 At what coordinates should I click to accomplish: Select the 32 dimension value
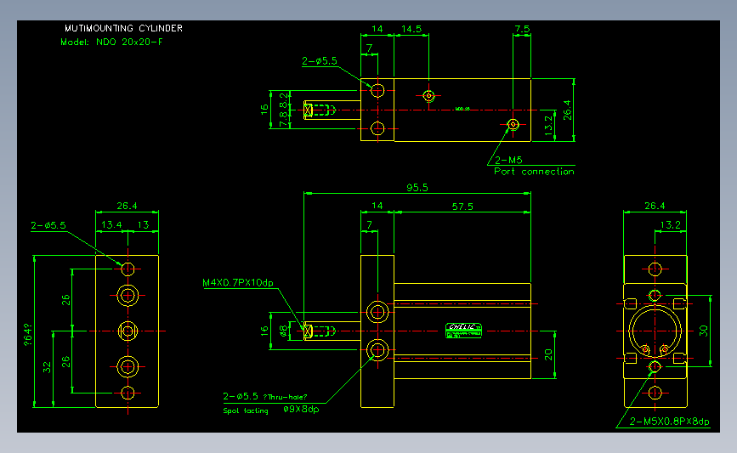click(47, 367)
